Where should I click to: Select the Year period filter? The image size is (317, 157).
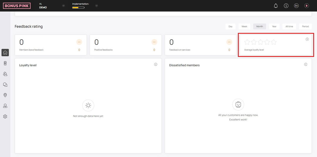(x=274, y=26)
